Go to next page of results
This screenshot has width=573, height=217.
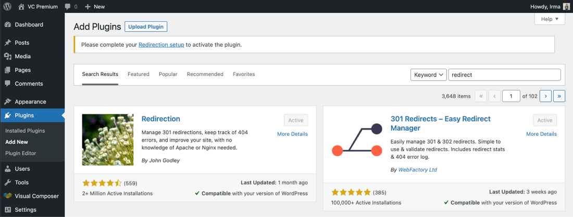click(545, 96)
